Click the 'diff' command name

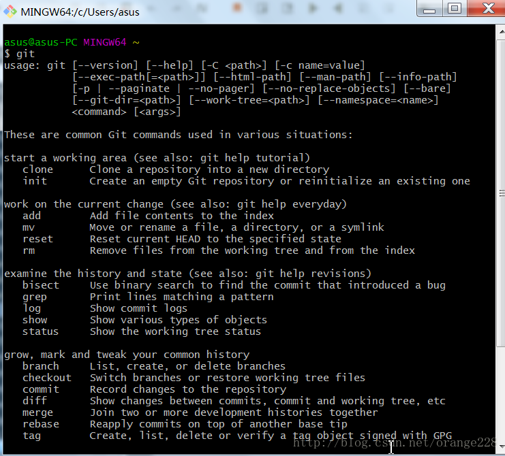(35, 401)
